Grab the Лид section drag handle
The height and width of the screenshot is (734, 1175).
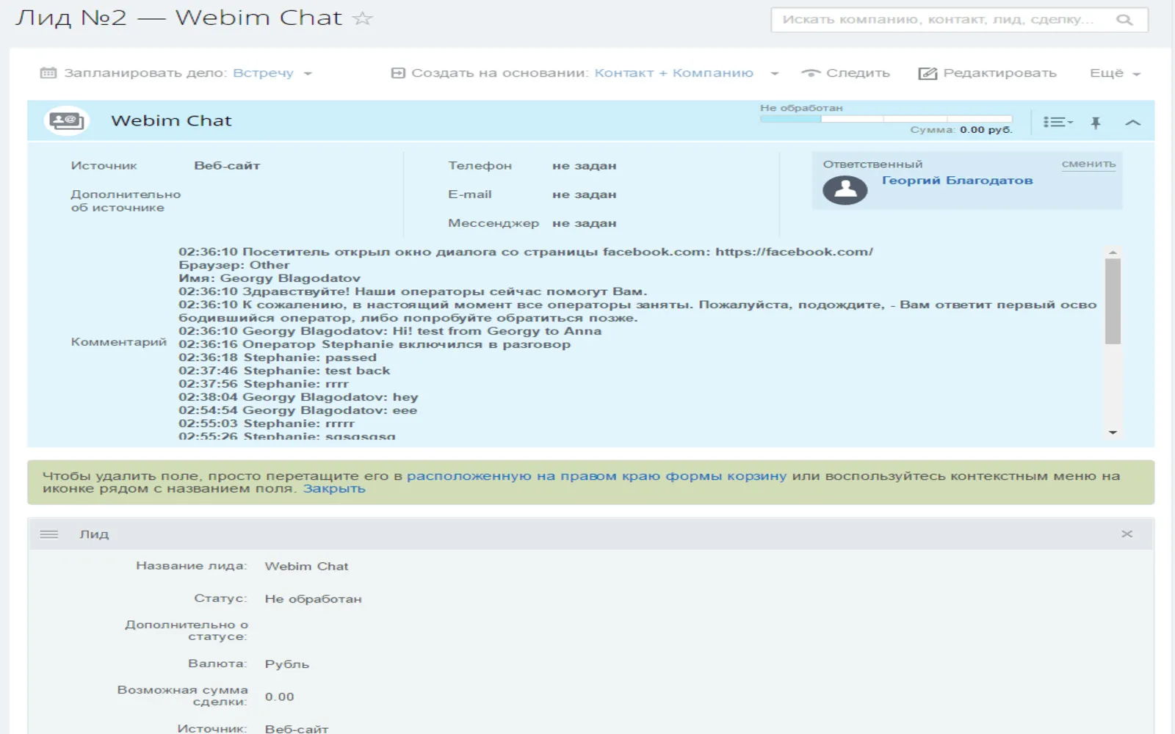pyautogui.click(x=49, y=534)
